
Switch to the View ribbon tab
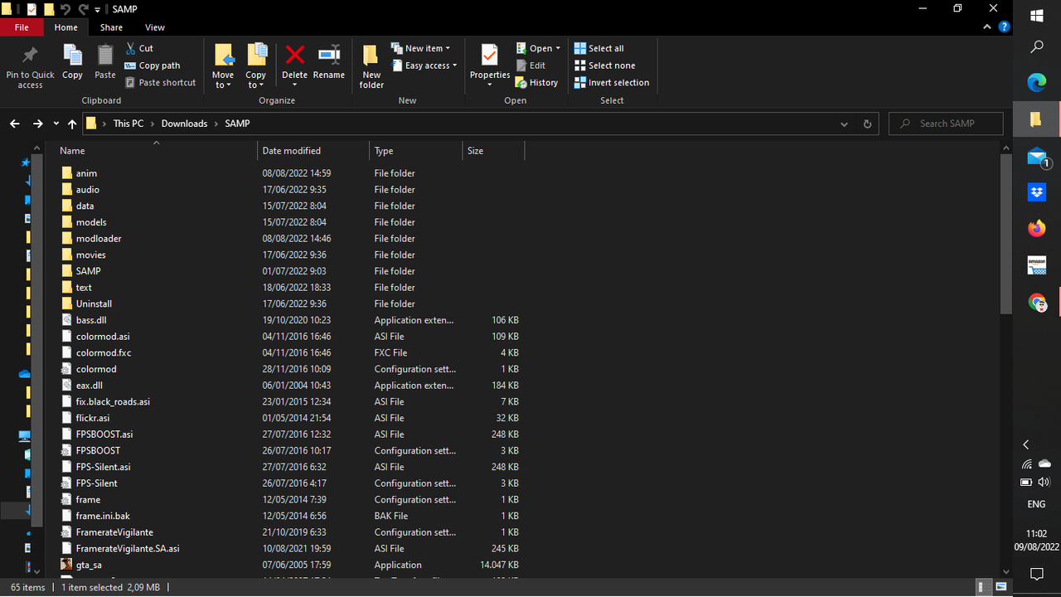[x=155, y=27]
